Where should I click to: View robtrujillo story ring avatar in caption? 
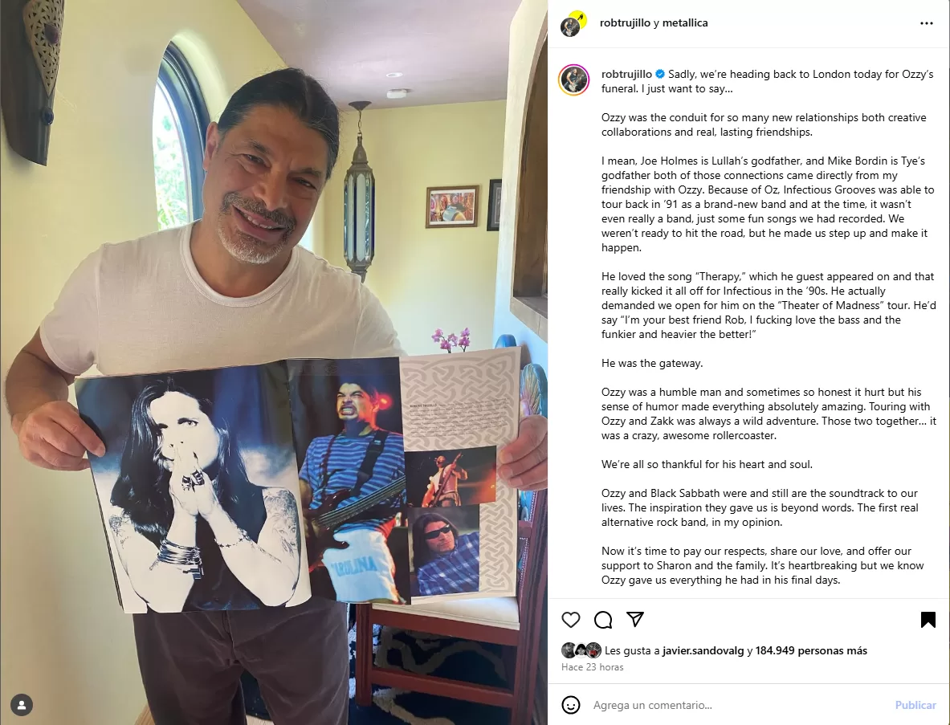573,79
